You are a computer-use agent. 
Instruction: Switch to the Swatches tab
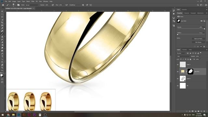click(184, 9)
